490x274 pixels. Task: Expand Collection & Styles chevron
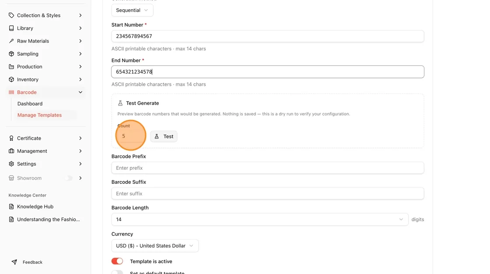pos(80,15)
